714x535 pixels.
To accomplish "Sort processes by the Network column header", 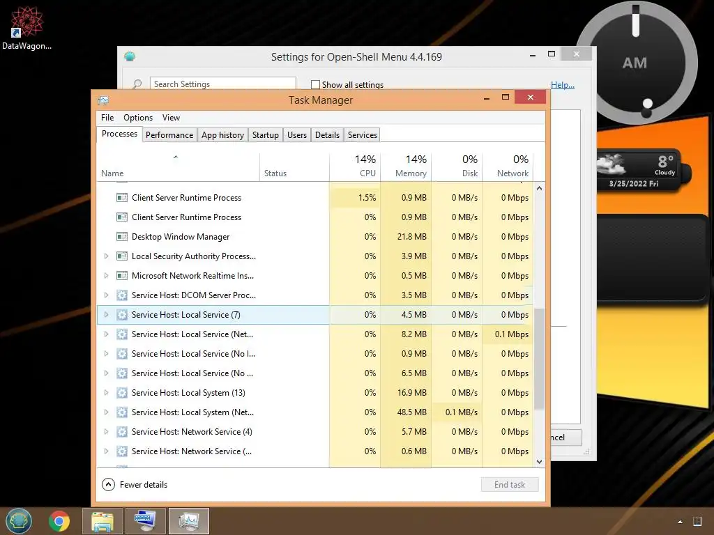I will click(x=508, y=166).
